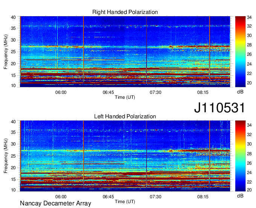Click the 34 dB label on the top color bar
Viewport: 256px width, 208px height.
[x=249, y=17]
